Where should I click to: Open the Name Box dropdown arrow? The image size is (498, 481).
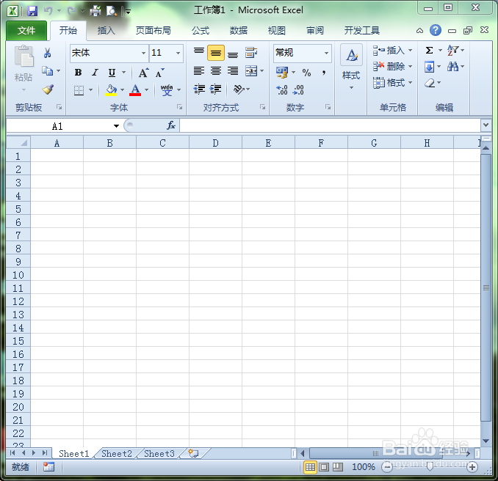[116, 126]
